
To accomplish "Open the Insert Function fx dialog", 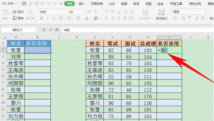I will [x=57, y=30].
